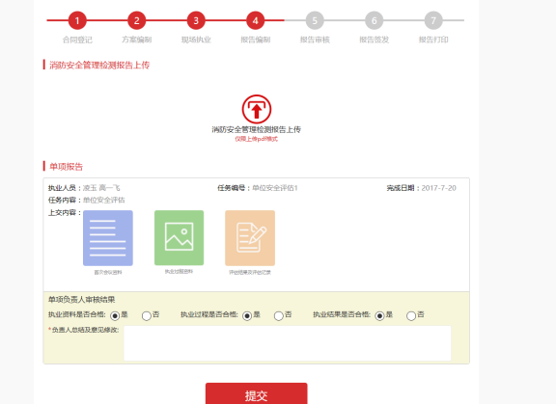Screen dimensions: 556x404
Task: Go to step 1 合同登记 circle
Action: tap(77, 20)
